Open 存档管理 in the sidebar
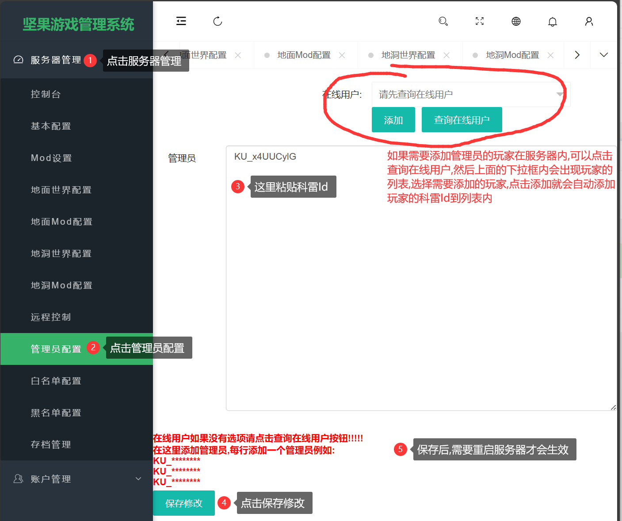 (76, 444)
